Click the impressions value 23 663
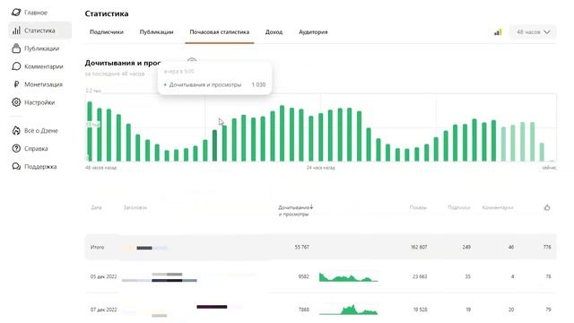The image size is (574, 323). tap(420, 277)
